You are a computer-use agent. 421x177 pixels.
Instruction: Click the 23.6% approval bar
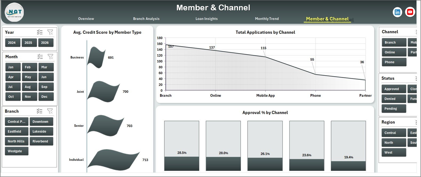tap(307, 165)
